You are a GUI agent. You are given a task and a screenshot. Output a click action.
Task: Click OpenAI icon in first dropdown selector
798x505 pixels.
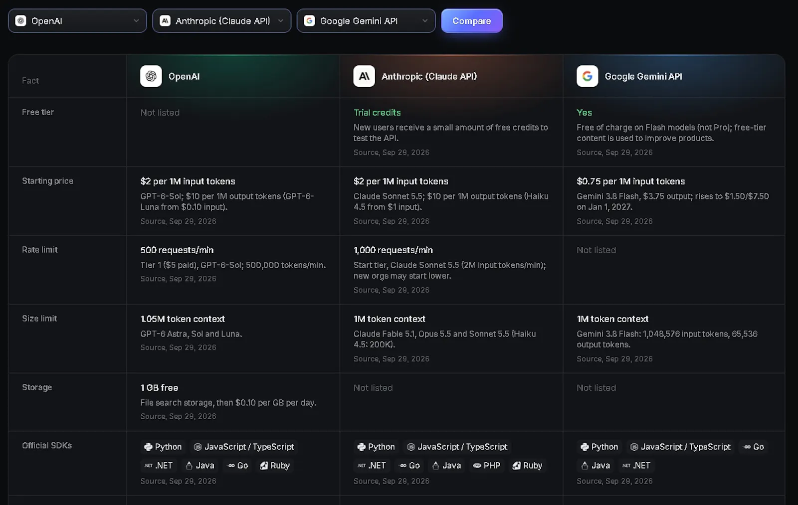pos(20,21)
